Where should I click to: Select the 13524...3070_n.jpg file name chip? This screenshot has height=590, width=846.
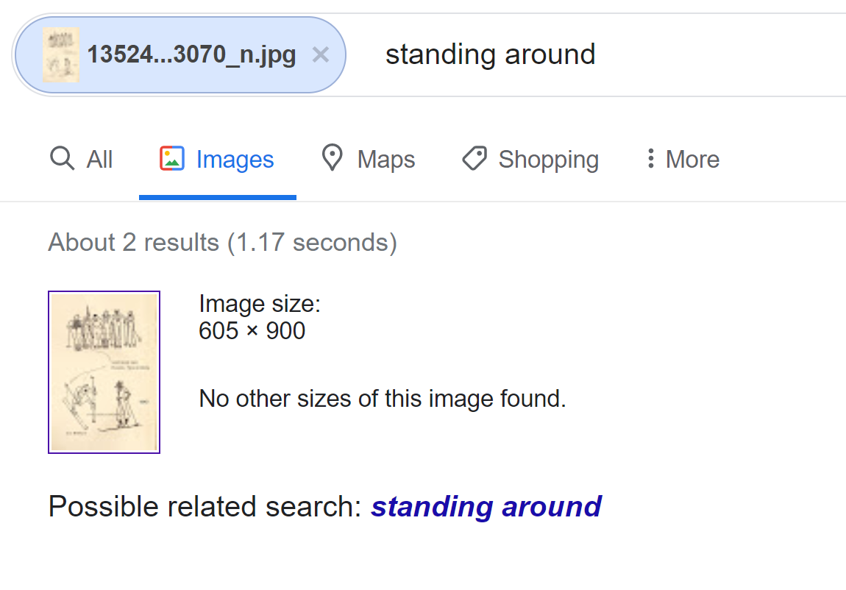(180, 55)
